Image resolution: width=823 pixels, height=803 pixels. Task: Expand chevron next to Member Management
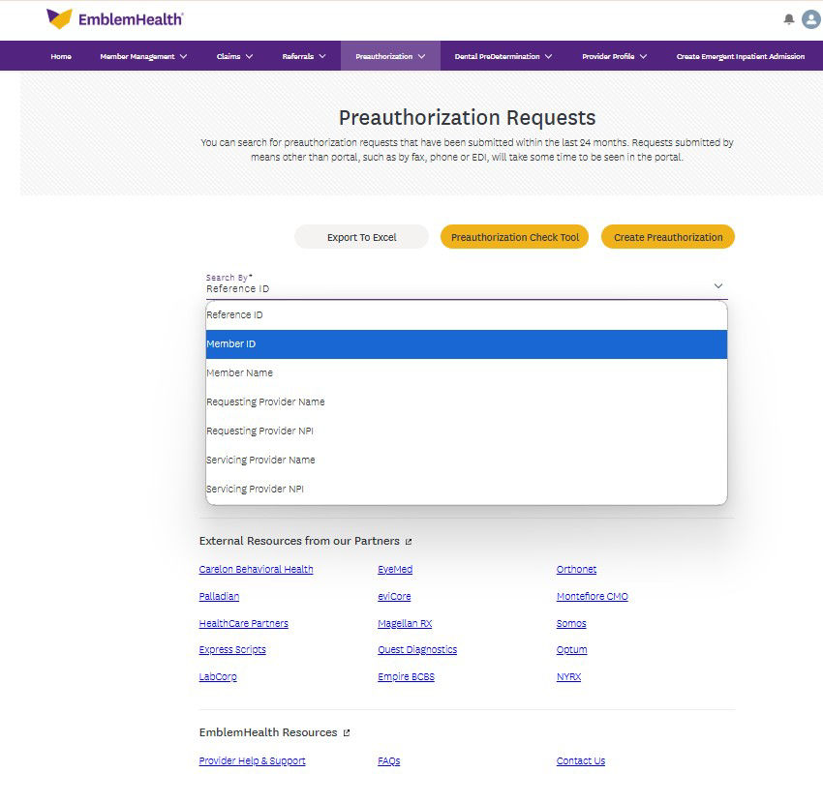click(x=183, y=56)
